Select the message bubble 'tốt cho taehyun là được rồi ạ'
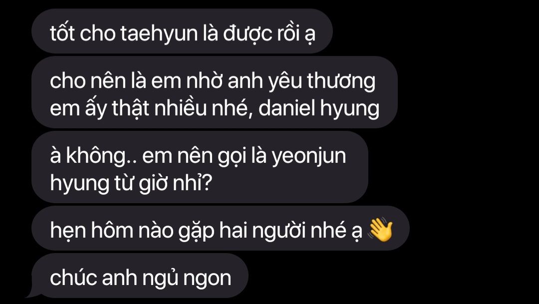This screenshot has width=539, height=304. click(x=182, y=31)
